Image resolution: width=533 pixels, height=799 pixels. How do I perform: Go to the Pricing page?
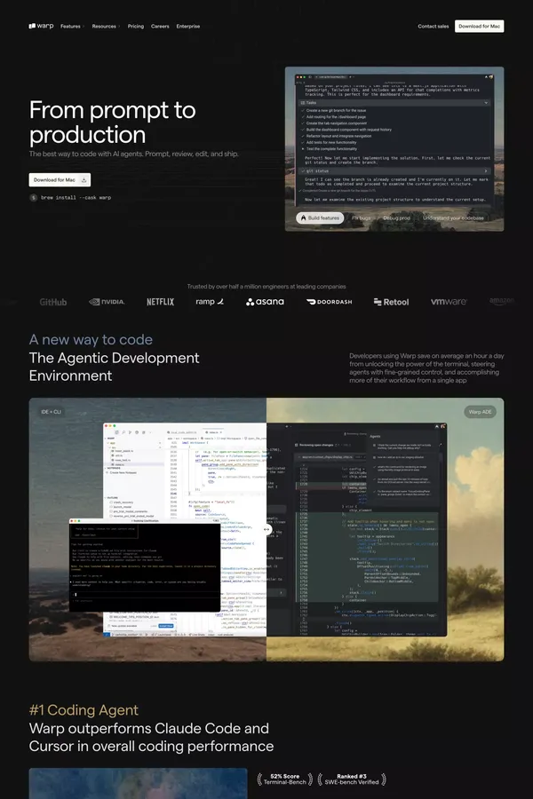(x=136, y=27)
